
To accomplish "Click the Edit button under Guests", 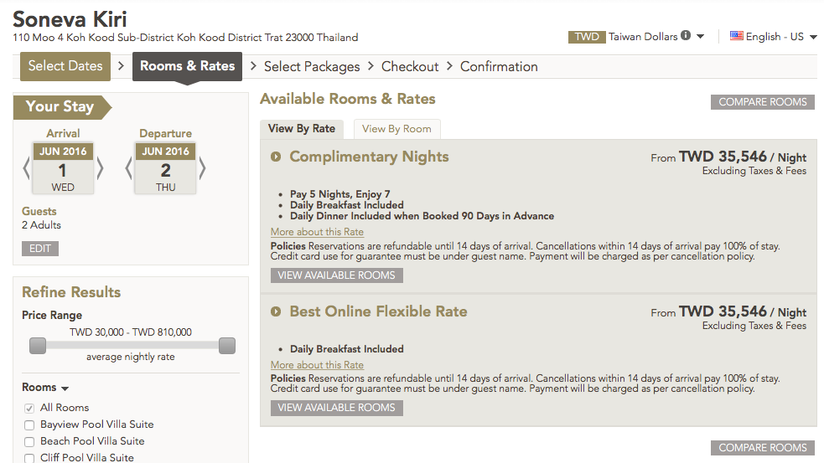I will tap(40, 249).
